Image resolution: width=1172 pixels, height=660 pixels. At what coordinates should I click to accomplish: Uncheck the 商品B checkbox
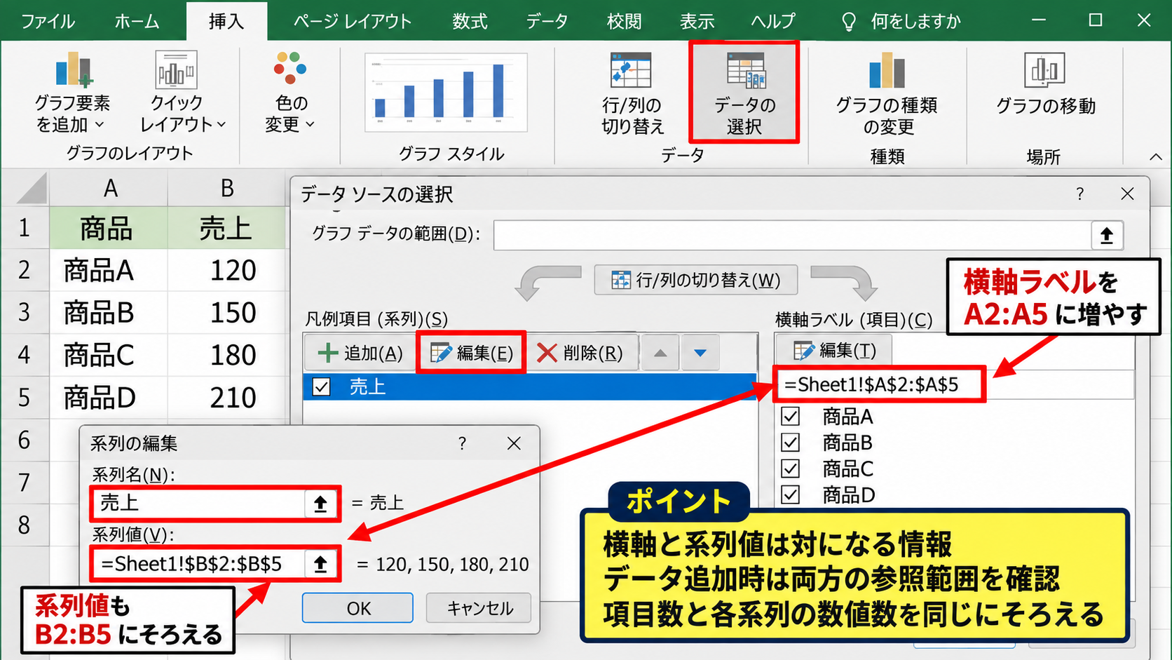point(791,443)
